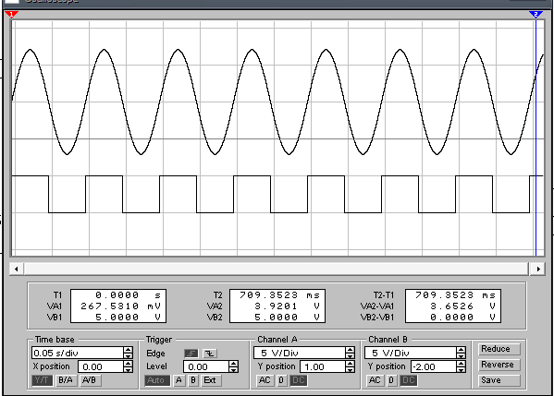Click the Trigger Level field
This screenshot has height=396, width=554.
[x=206, y=366]
